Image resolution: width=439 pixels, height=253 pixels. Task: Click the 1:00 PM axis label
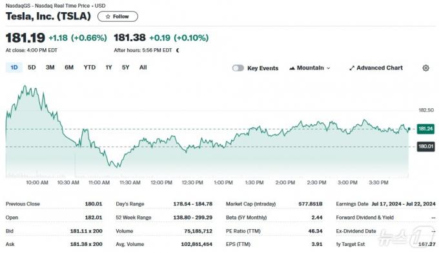[223, 182]
